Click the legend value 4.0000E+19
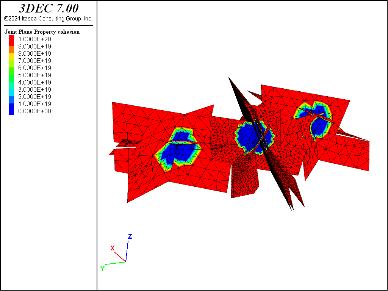This screenshot has height=291, width=388. 34,82
